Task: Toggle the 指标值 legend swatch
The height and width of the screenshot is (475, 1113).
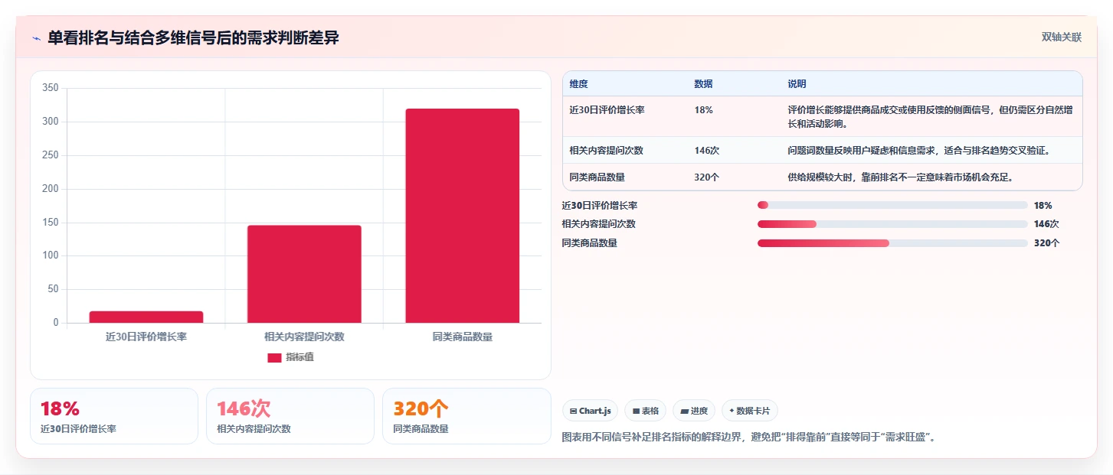Action: click(x=274, y=357)
